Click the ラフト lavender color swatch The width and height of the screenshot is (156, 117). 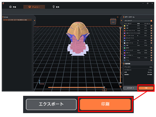point(125,58)
